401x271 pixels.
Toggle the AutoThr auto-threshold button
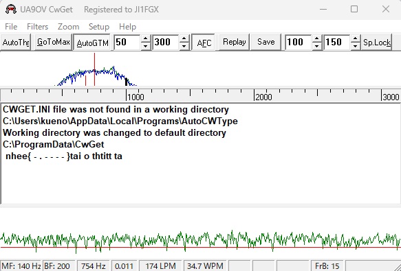tap(15, 42)
